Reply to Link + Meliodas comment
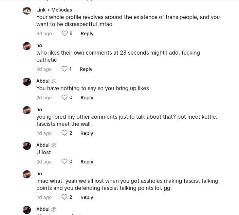 pyautogui.click(x=87, y=34)
